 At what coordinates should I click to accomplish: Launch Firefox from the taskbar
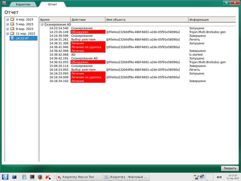coord(40,177)
